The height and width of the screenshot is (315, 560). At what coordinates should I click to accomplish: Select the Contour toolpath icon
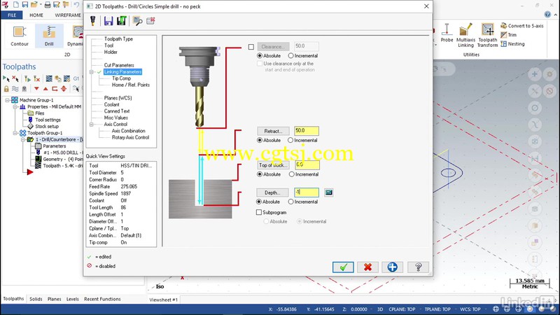coord(20,36)
